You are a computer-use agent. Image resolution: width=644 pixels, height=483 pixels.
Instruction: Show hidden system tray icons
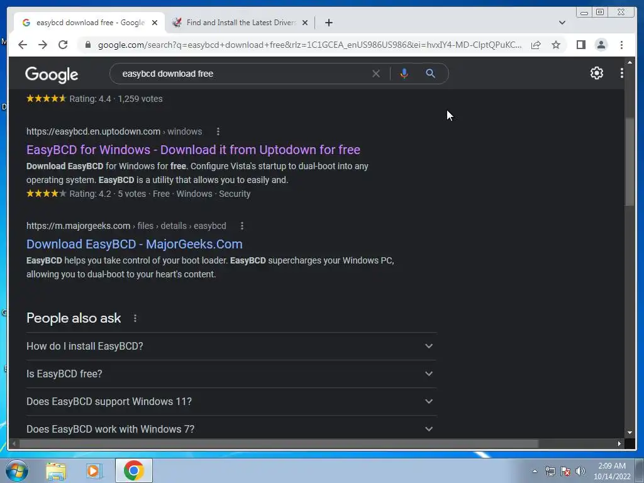coord(535,471)
